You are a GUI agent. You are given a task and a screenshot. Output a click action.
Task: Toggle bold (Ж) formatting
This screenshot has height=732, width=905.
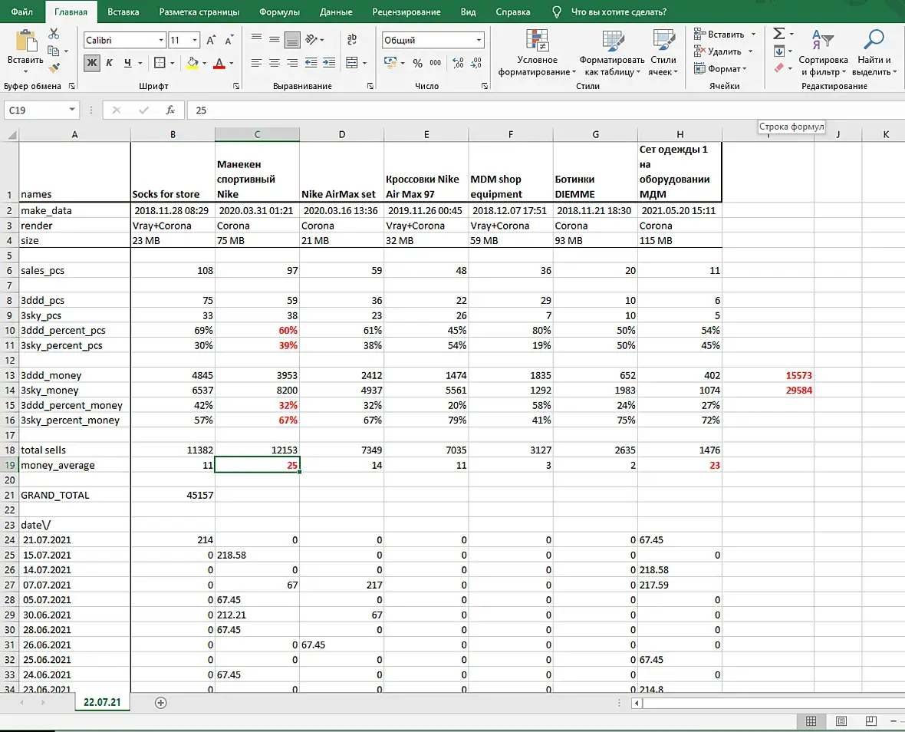(92, 63)
